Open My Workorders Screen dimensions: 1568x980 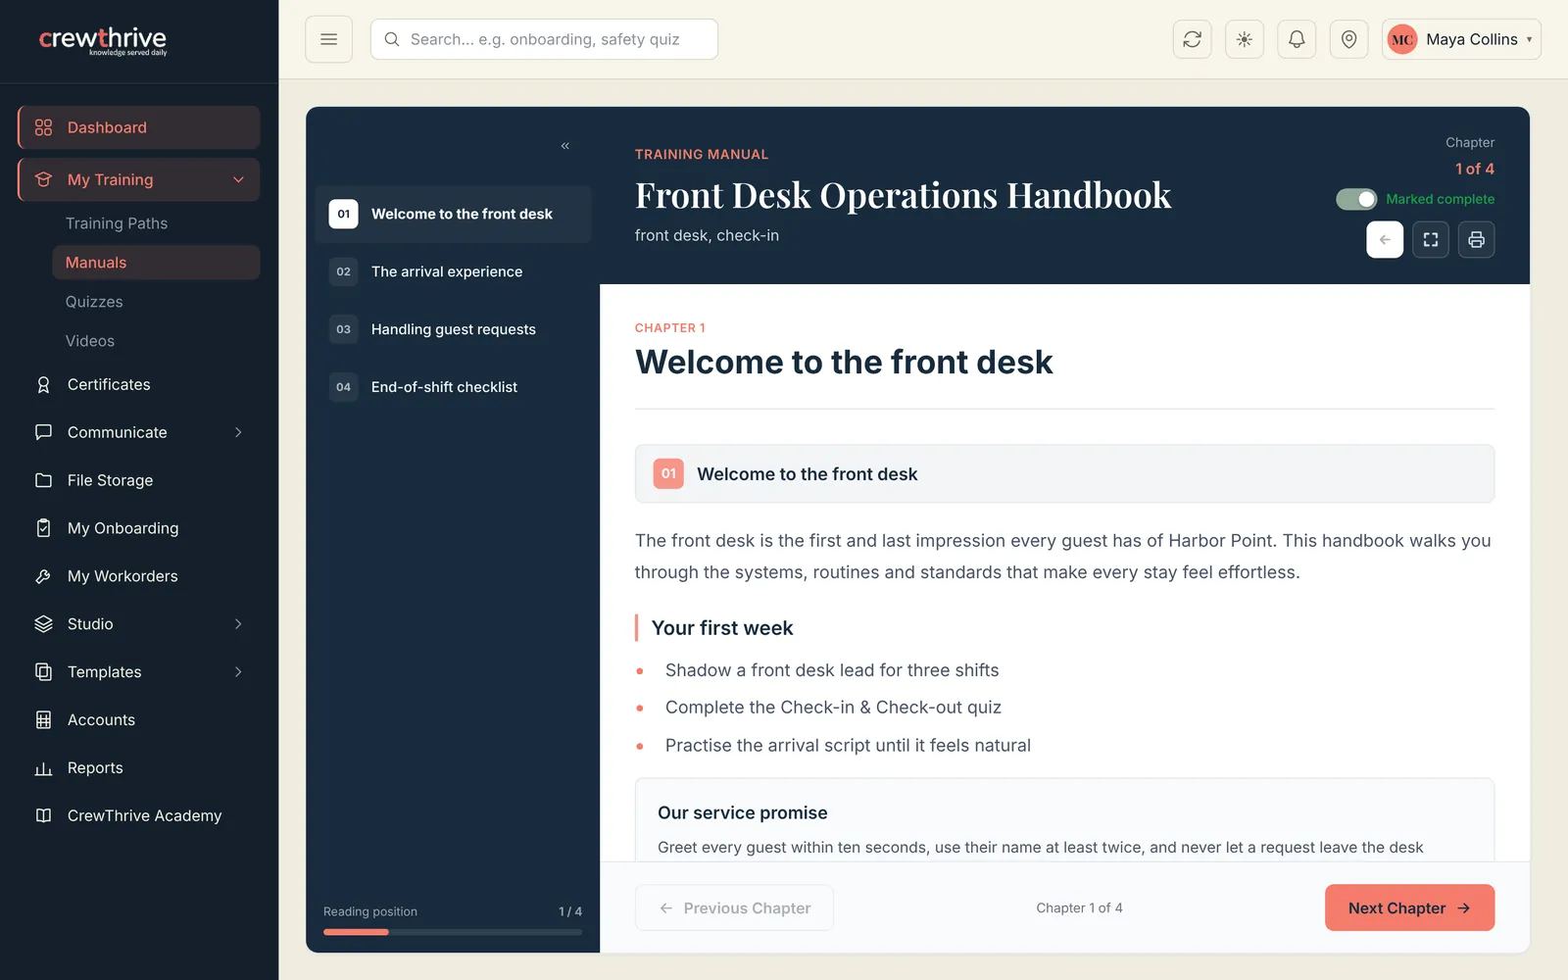[x=138, y=576]
